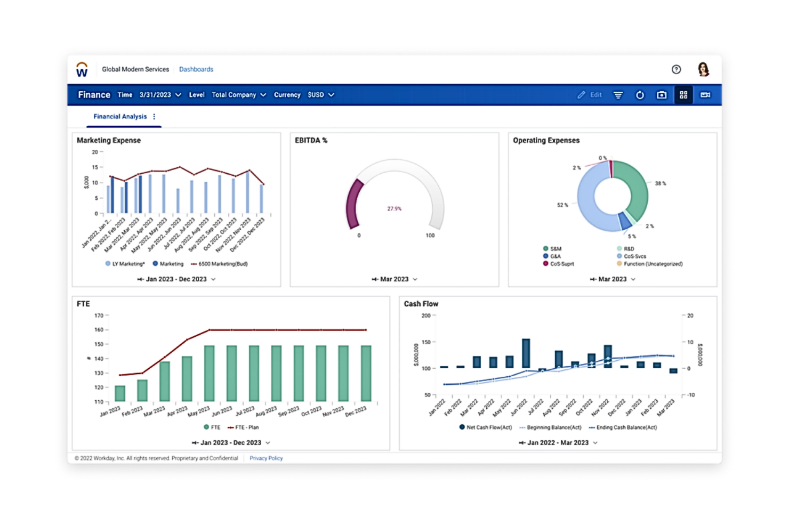Select the Financial Analysis tab
Viewport: 789px width, 526px height.
click(x=120, y=117)
